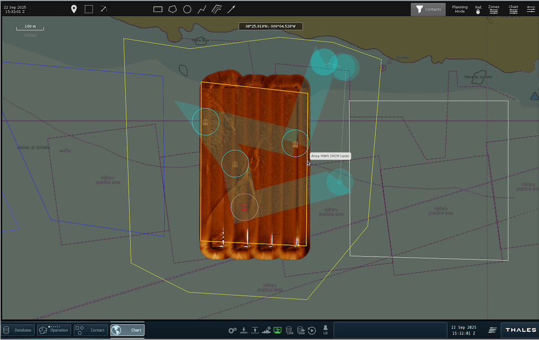
Task: Select the circle drawing tool
Action: 187,9
